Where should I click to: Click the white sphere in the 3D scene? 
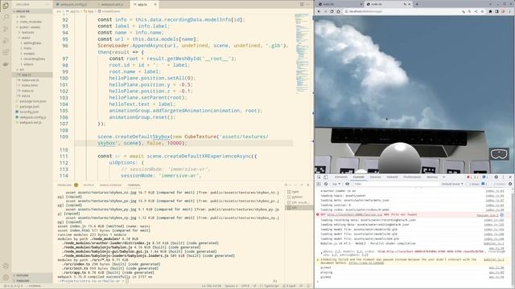pyautogui.click(x=399, y=158)
